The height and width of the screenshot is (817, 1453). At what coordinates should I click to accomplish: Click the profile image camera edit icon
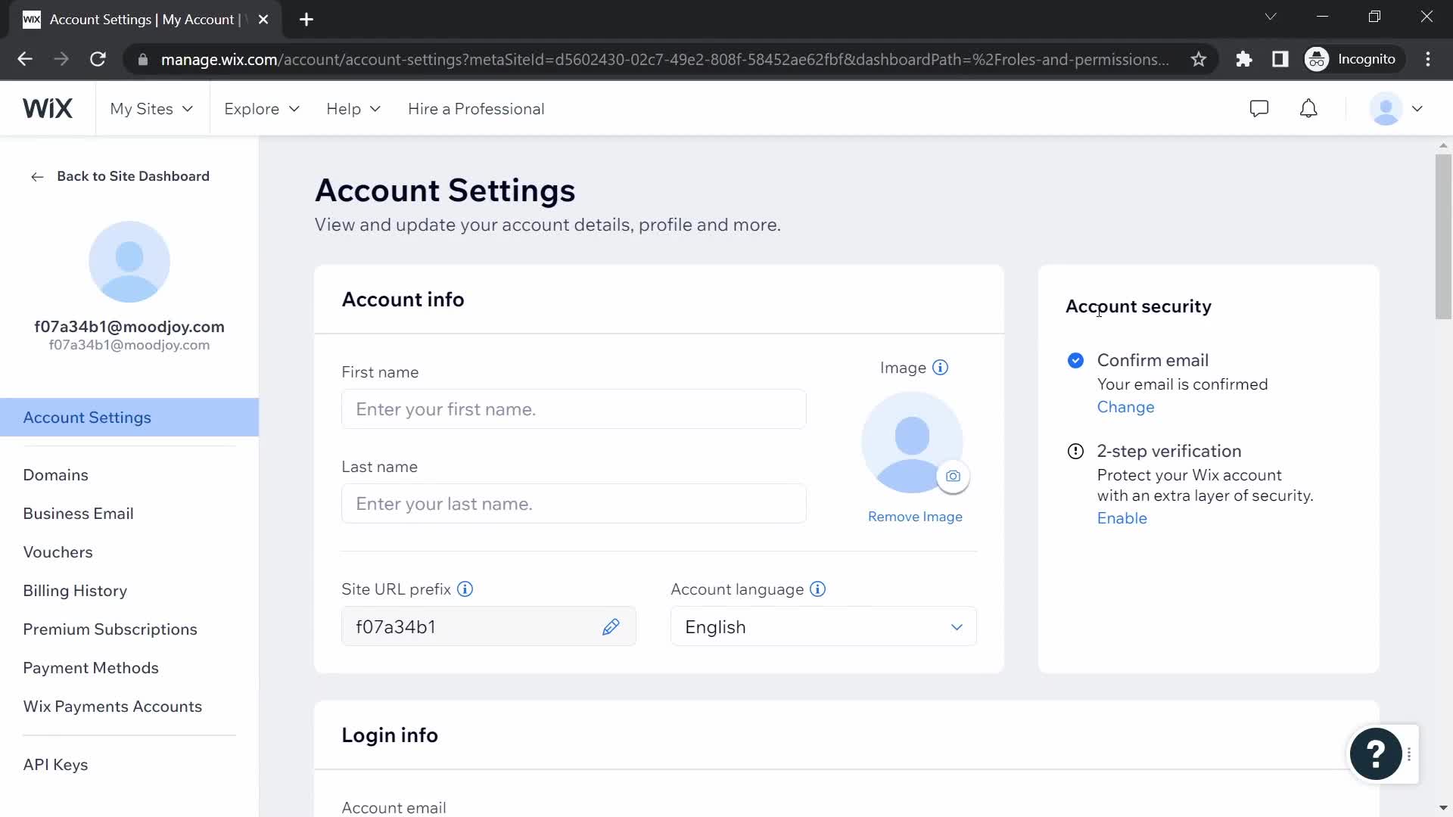point(953,476)
